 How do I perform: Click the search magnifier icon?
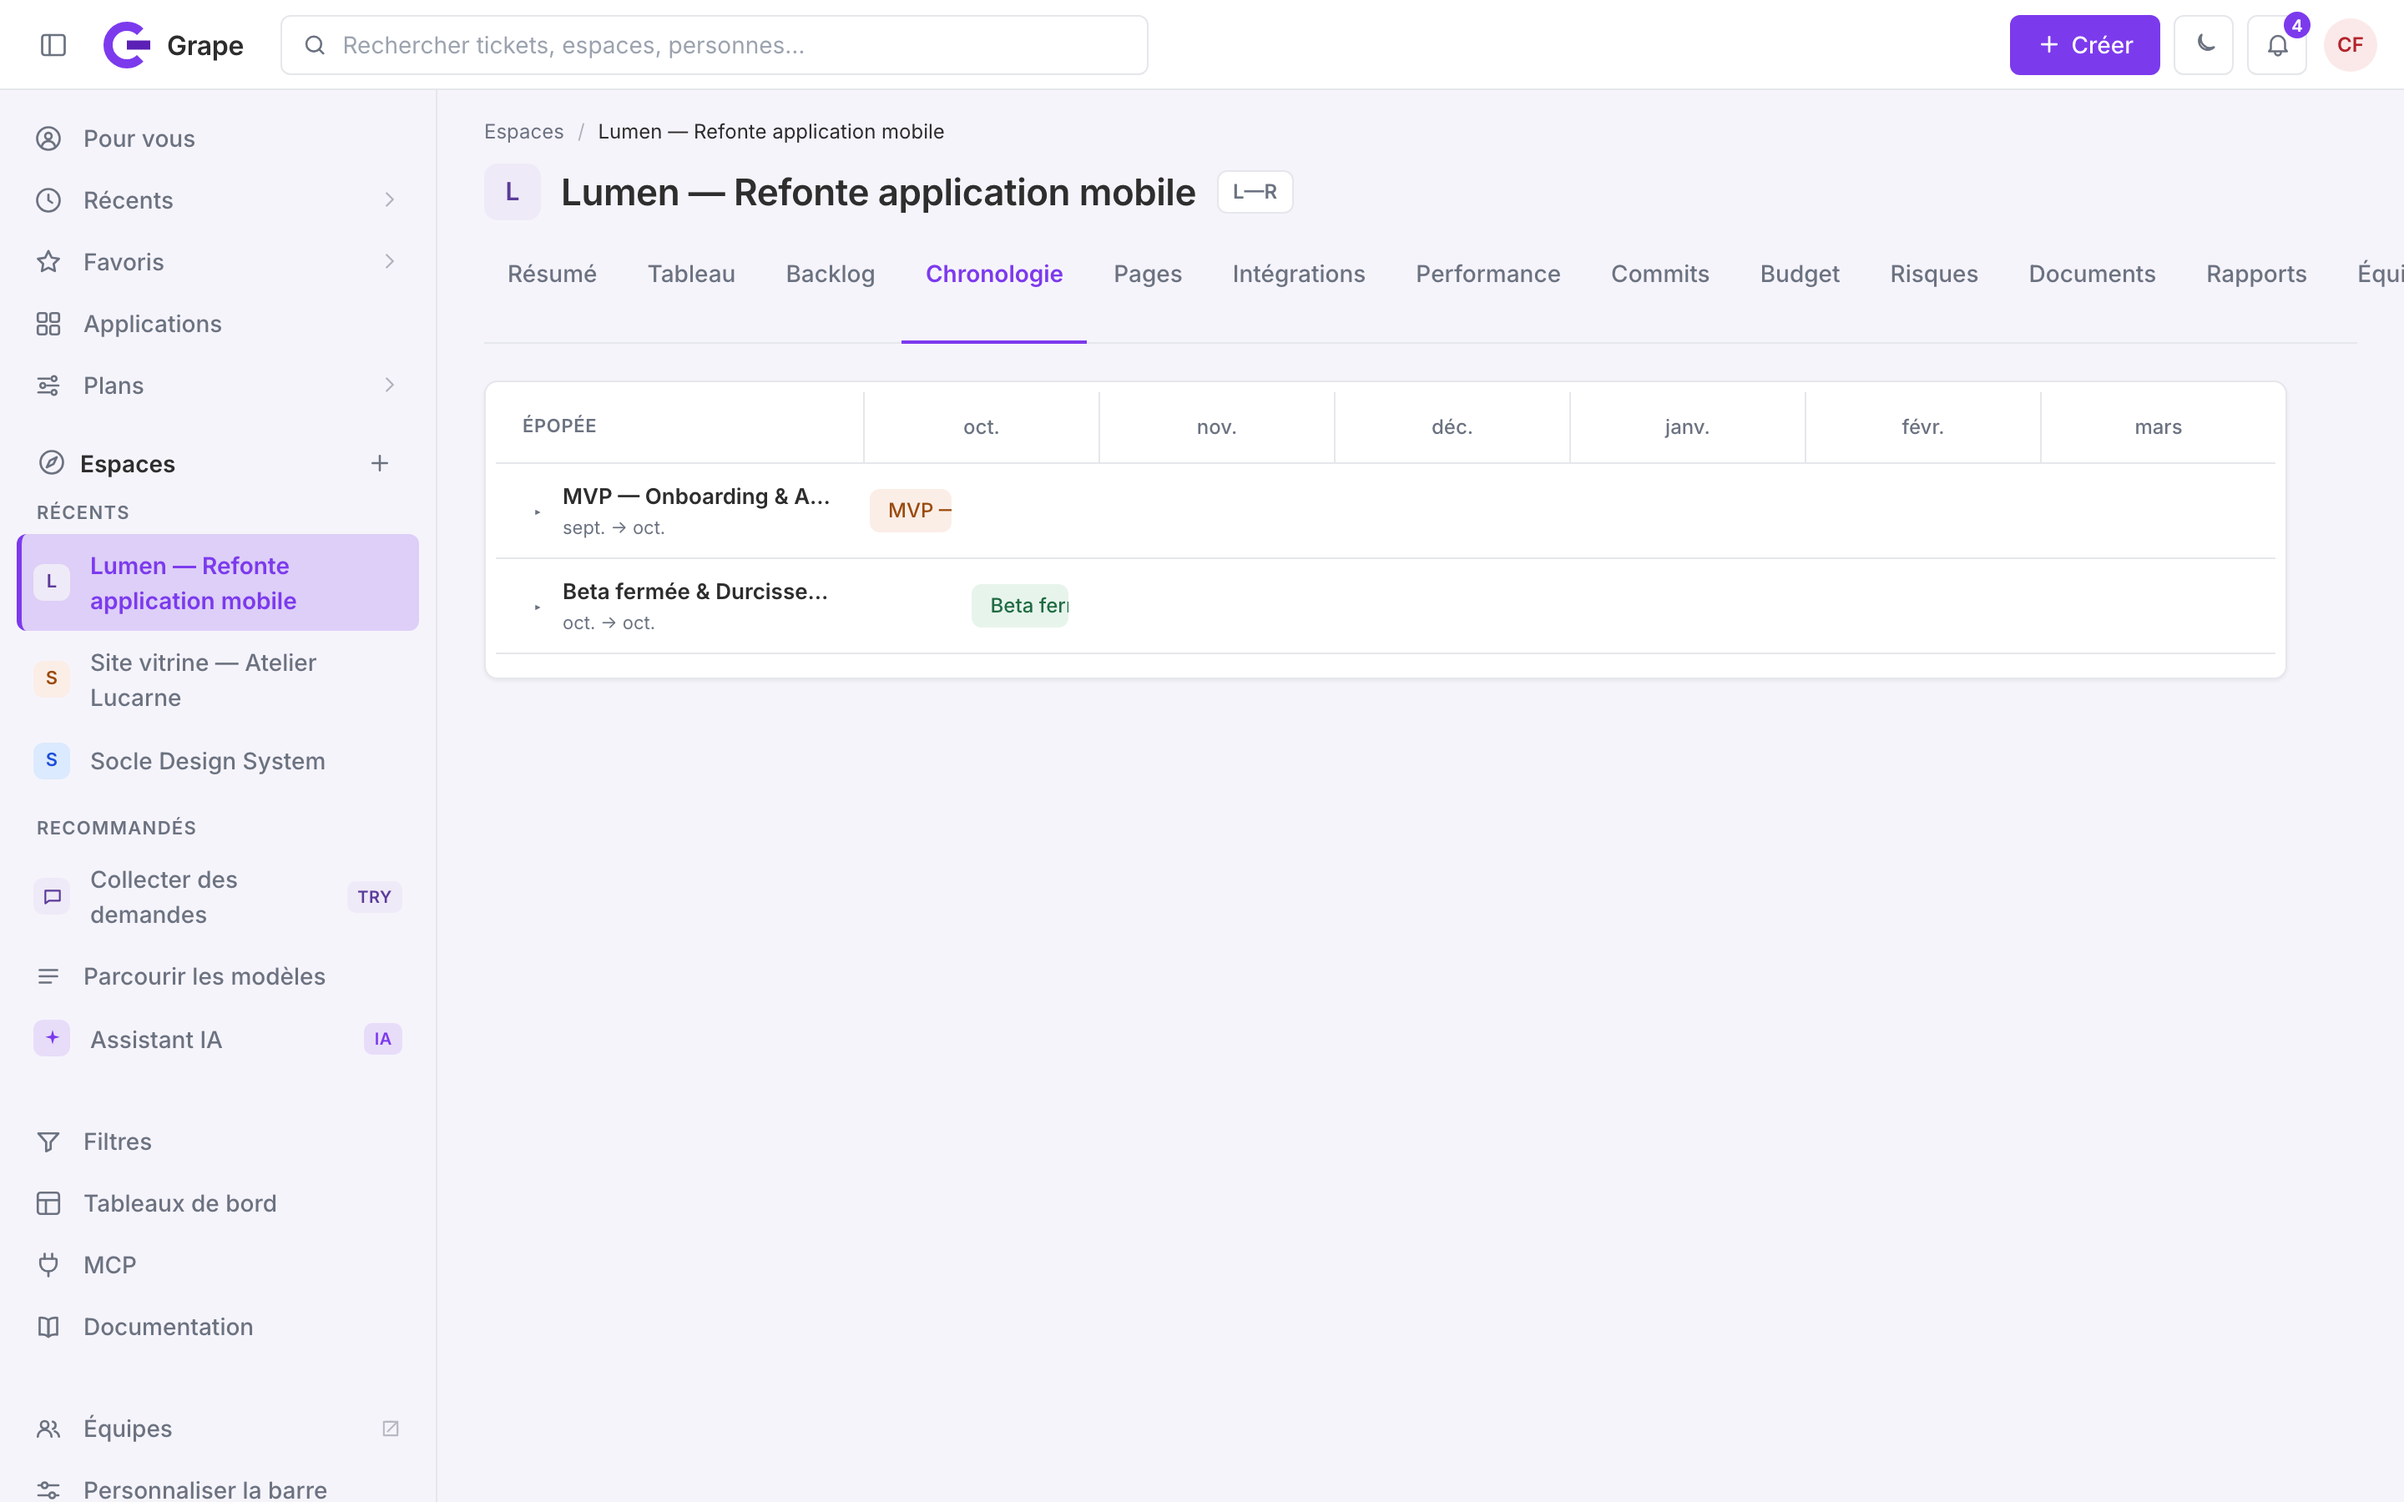coord(315,45)
